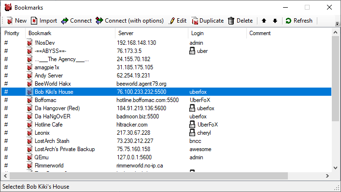Viewport: 341px width, 192px height.
Task: Click the awesome login cell
Action: pos(200,149)
